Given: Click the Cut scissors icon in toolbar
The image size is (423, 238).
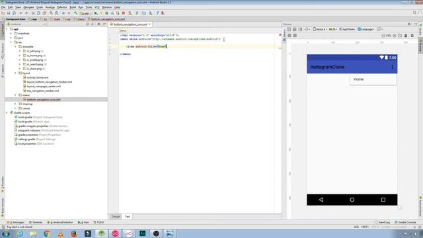Looking at the screenshot, I should 33,13.
